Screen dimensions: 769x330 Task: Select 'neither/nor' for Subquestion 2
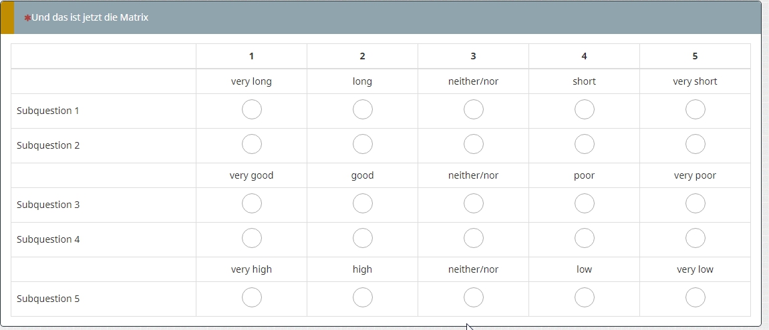point(473,145)
